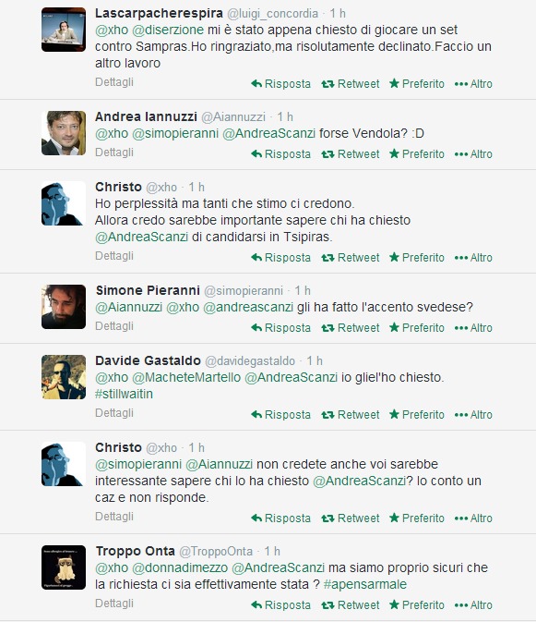View Troppo Onta's grumpy cat avatar

point(64,567)
